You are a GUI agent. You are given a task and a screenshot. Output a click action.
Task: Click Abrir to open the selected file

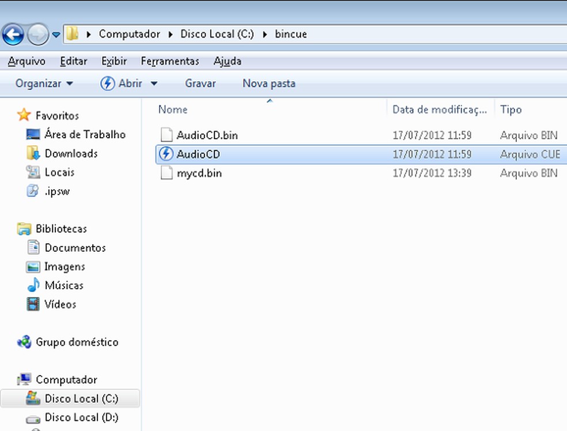(130, 84)
